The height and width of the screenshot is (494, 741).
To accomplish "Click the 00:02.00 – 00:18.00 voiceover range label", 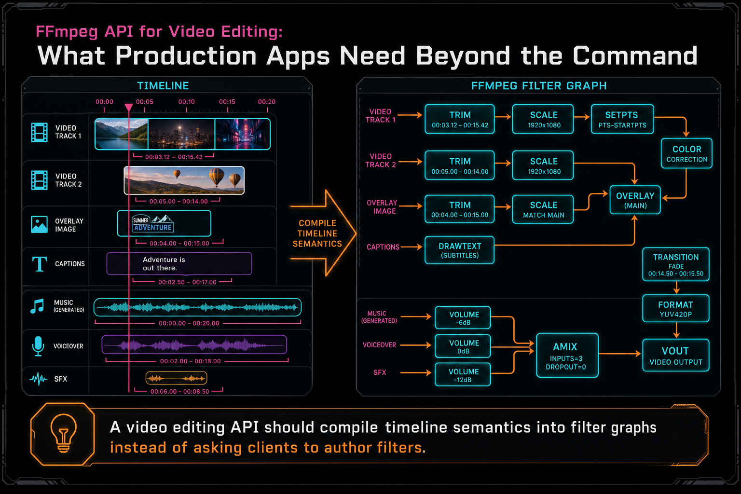I will pyautogui.click(x=191, y=361).
